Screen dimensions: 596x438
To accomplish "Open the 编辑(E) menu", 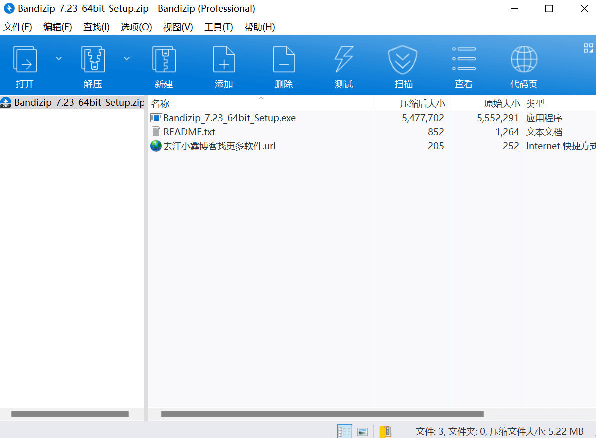I will (58, 27).
